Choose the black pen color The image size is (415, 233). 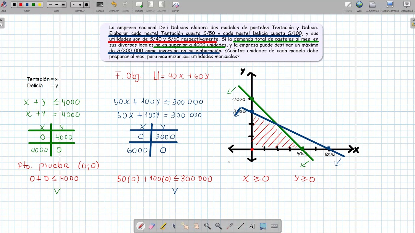point(14,5)
